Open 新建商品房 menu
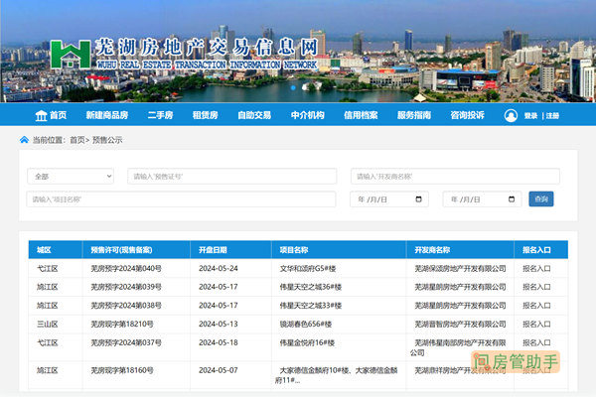Viewport: 596px width, 397px height. (107, 115)
